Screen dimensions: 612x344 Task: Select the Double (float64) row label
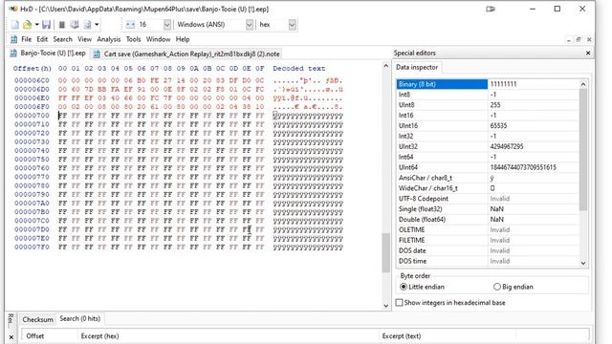click(422, 219)
